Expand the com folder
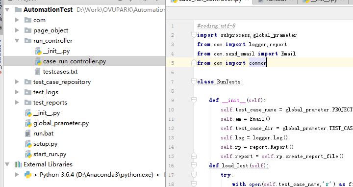Viewport: 353px width, 187px height. [x=17, y=20]
